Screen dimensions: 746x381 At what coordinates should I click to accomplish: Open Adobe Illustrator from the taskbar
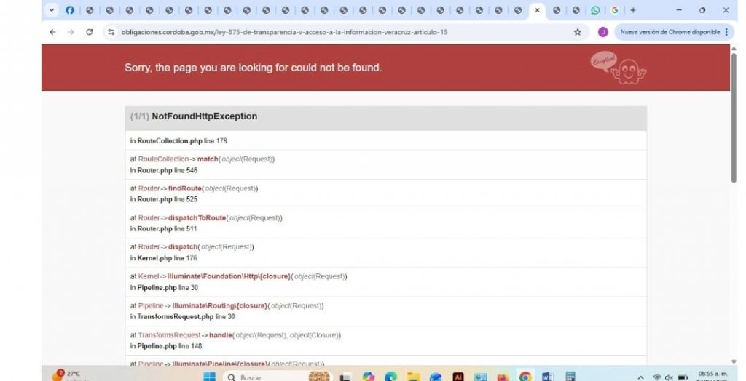click(x=458, y=377)
